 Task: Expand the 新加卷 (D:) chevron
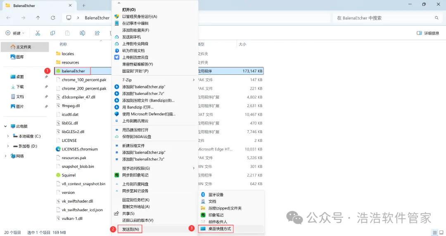coord(8,146)
